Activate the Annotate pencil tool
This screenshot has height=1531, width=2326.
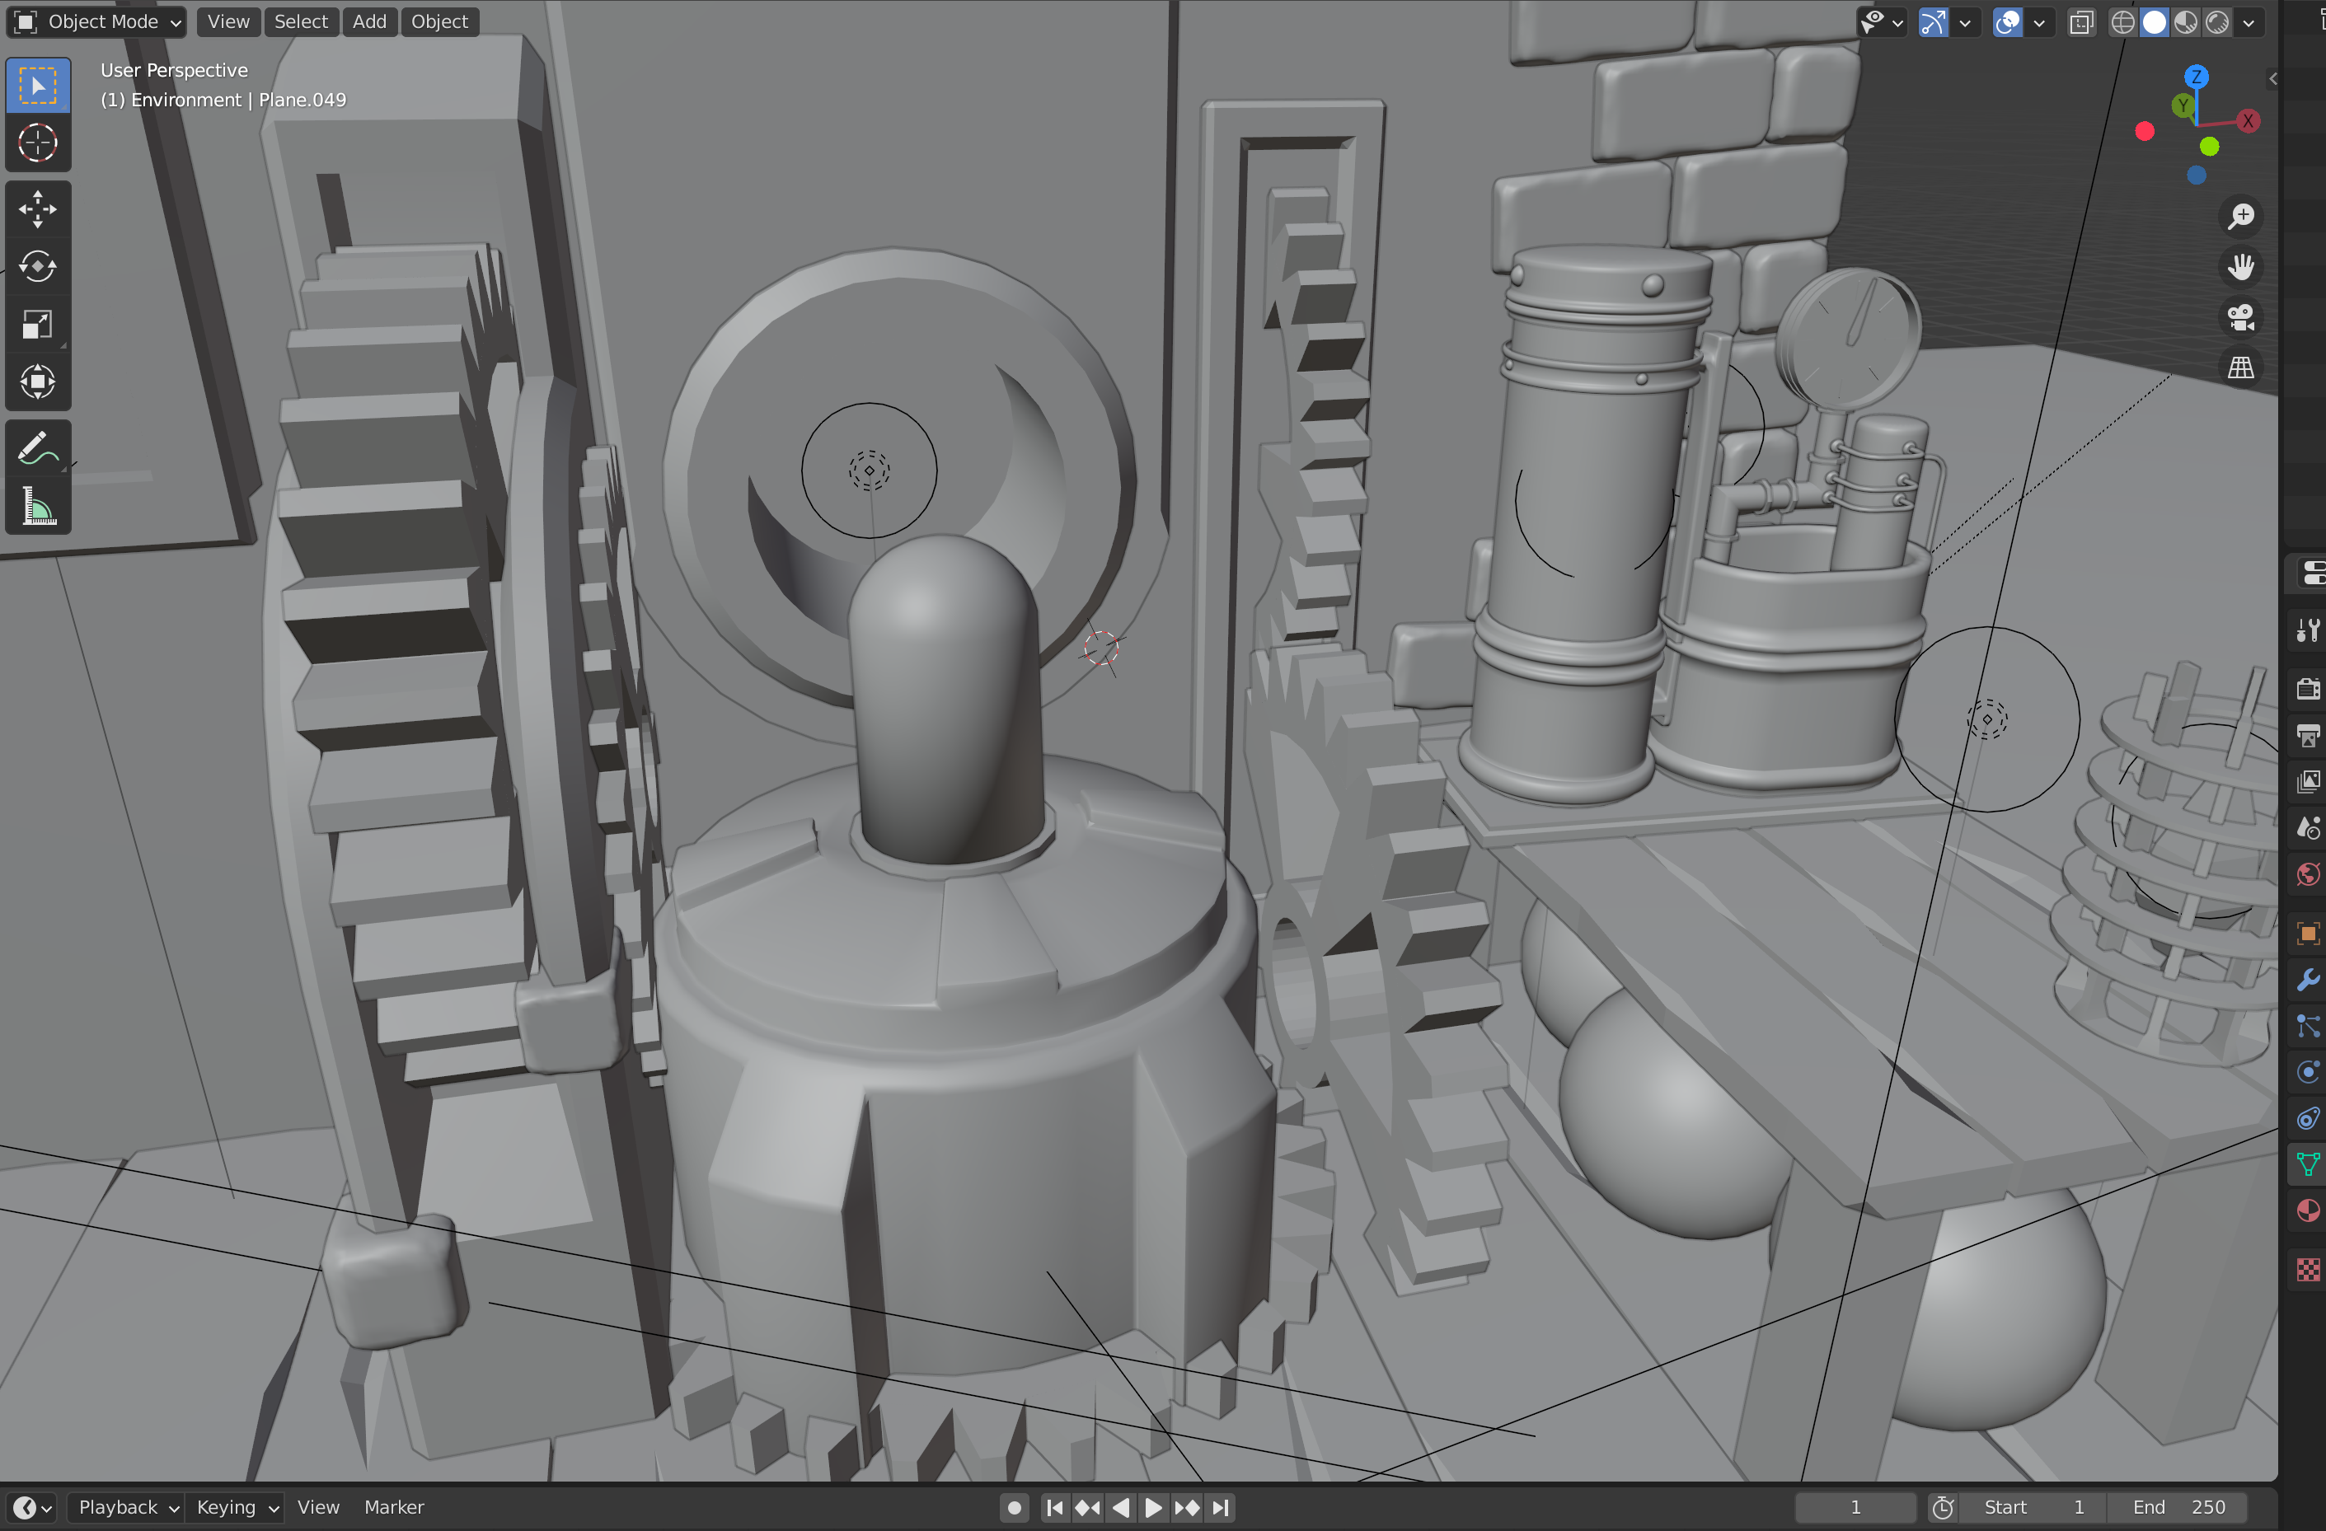[x=38, y=448]
